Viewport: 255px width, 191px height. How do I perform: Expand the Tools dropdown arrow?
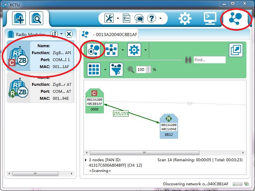point(118,18)
